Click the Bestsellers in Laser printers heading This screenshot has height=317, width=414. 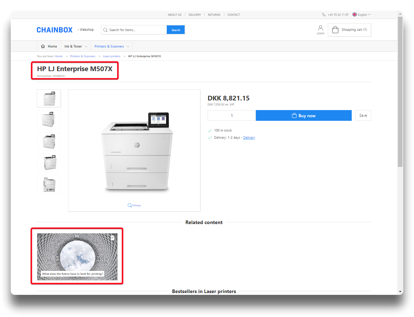(204, 291)
